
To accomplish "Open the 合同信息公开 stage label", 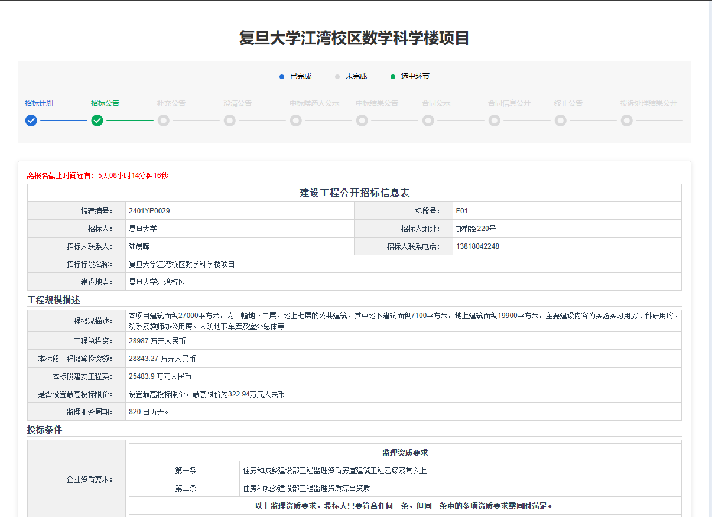I will (509, 103).
